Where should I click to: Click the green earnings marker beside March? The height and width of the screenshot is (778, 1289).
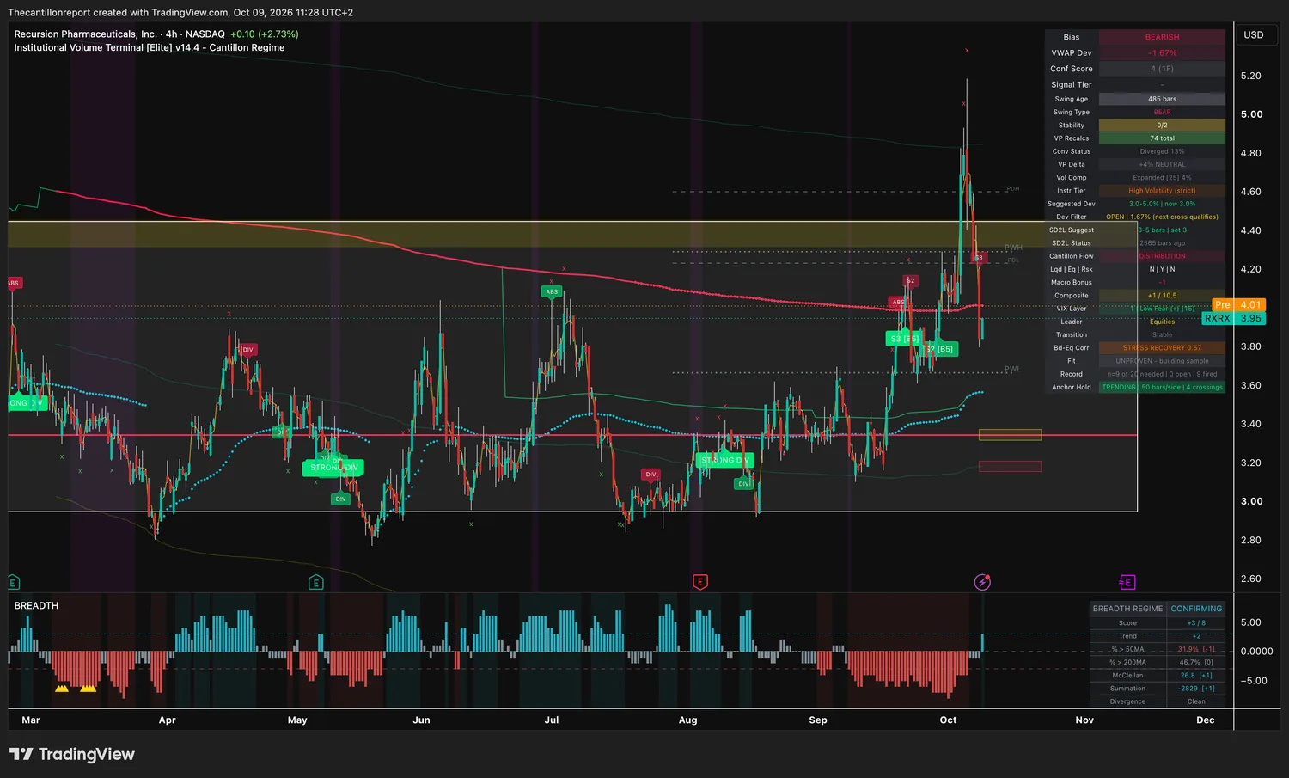(x=13, y=582)
